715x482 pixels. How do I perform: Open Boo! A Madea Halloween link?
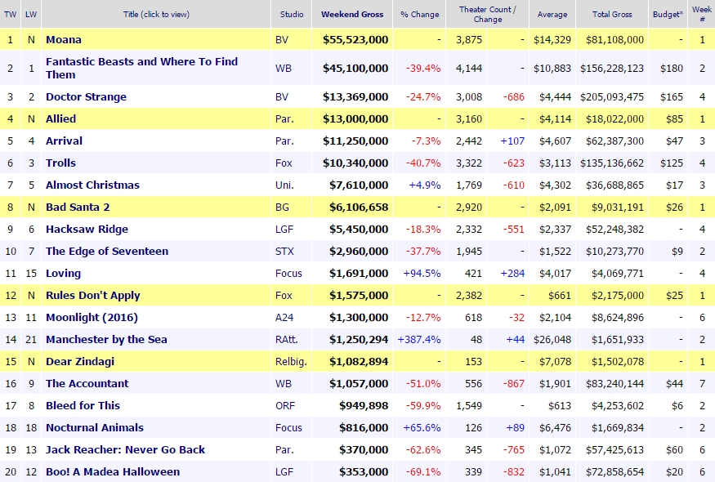(112, 471)
